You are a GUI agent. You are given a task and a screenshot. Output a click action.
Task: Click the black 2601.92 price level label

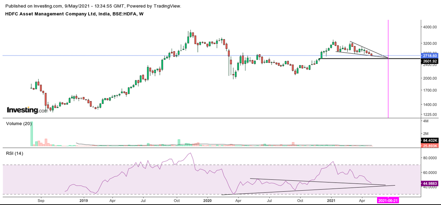point(430,61)
